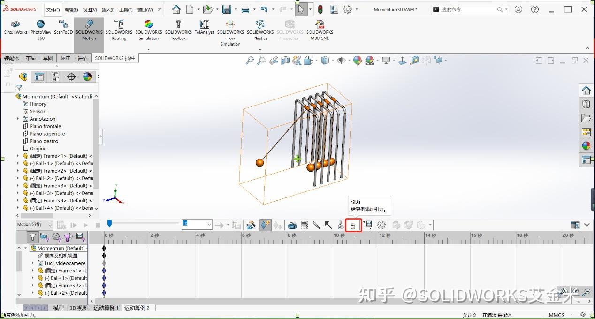
Task: Open the playback speed 1x dropdown
Action: 197,225
